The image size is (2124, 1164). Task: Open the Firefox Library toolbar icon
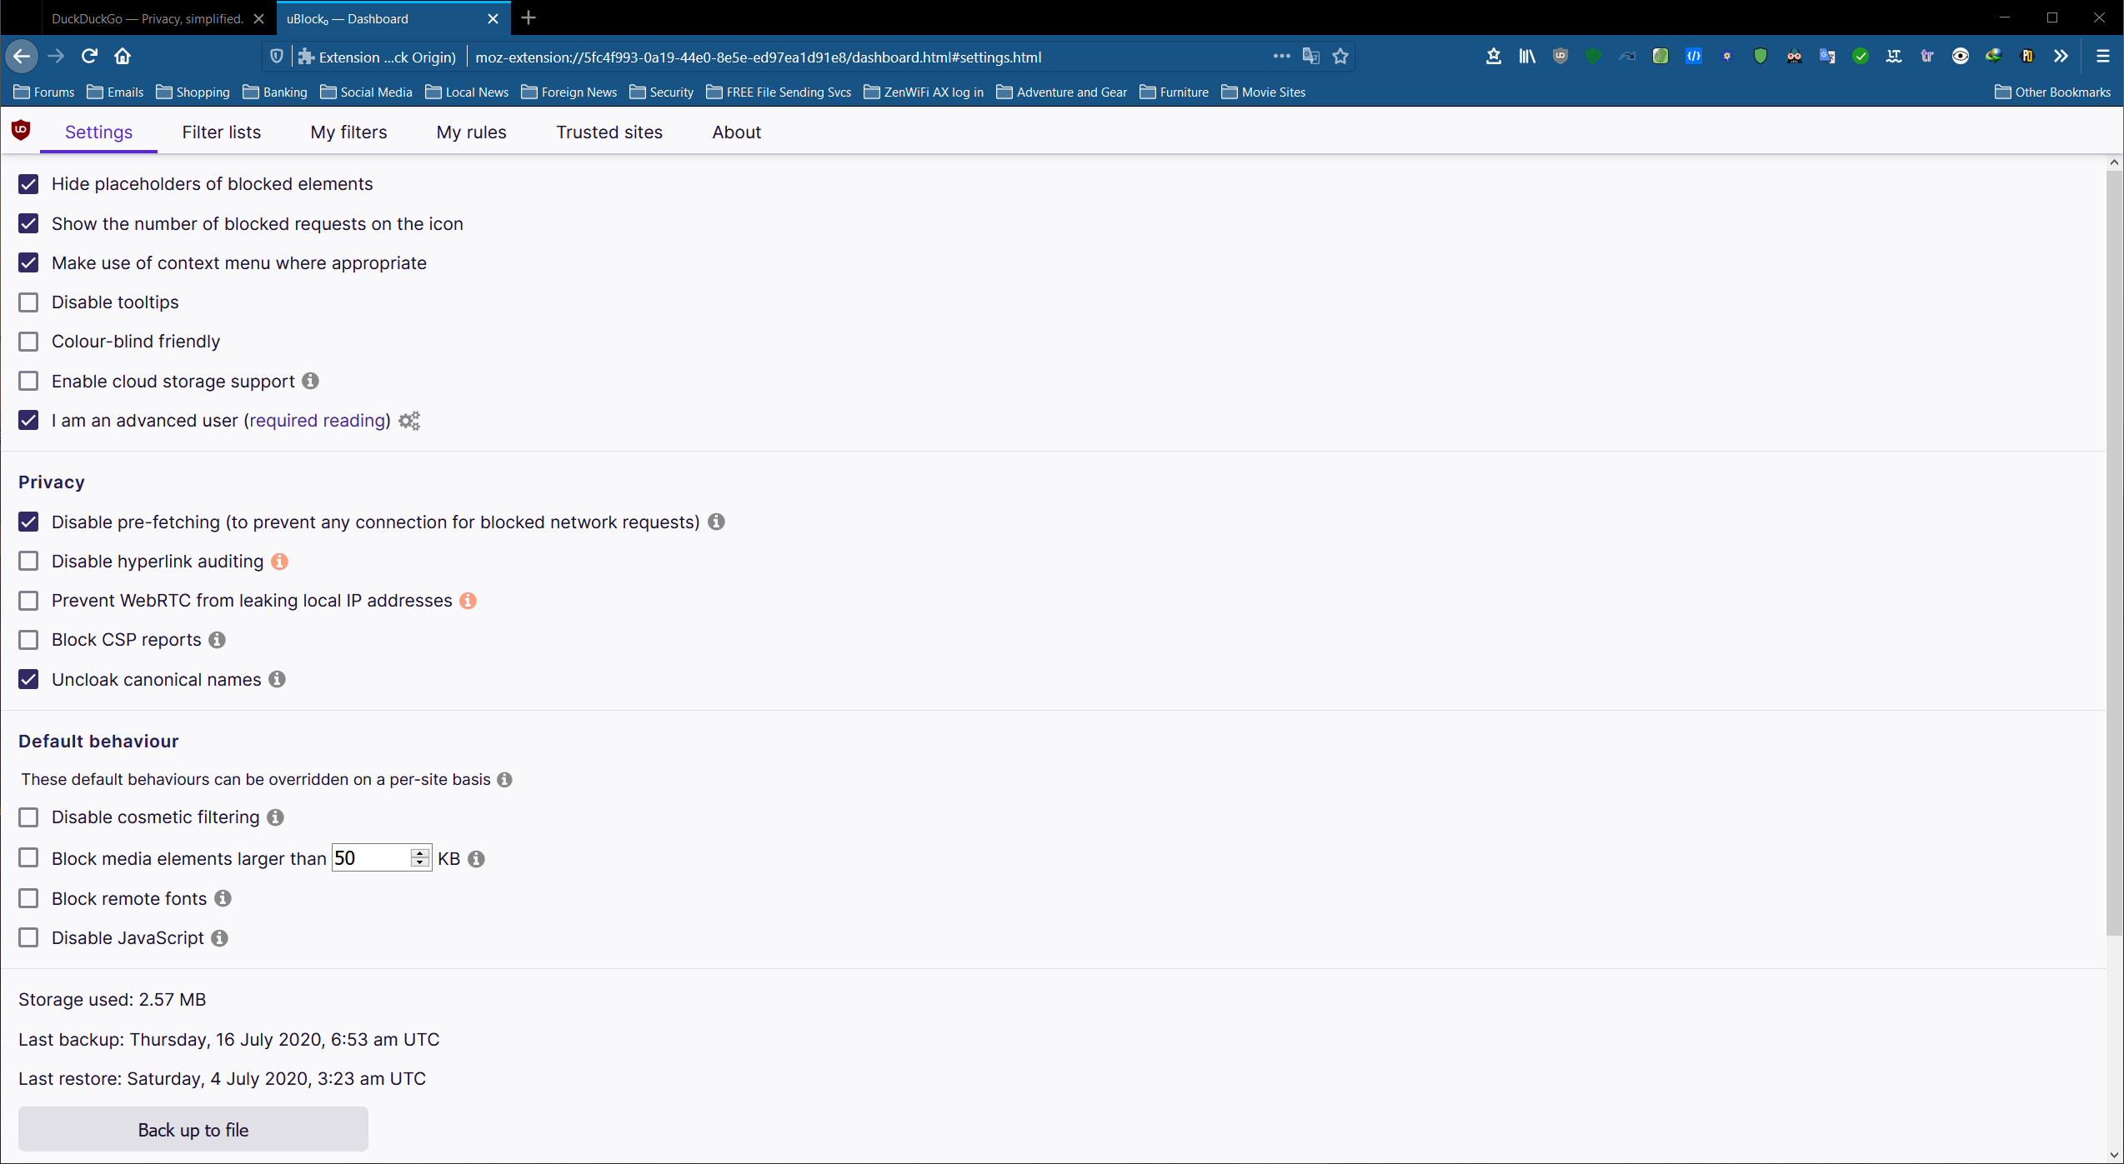click(x=1526, y=57)
